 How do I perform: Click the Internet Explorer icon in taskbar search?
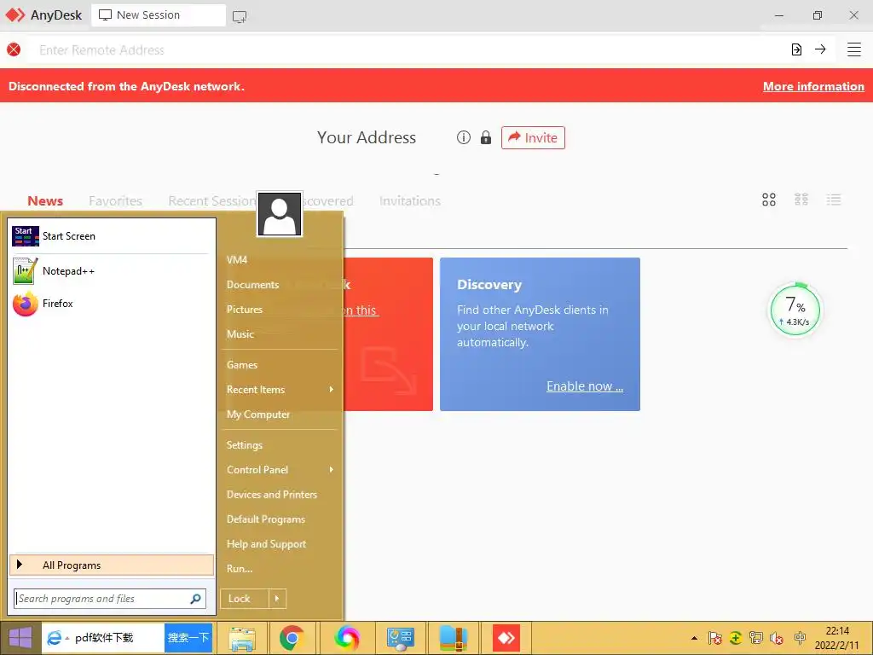[x=54, y=638]
